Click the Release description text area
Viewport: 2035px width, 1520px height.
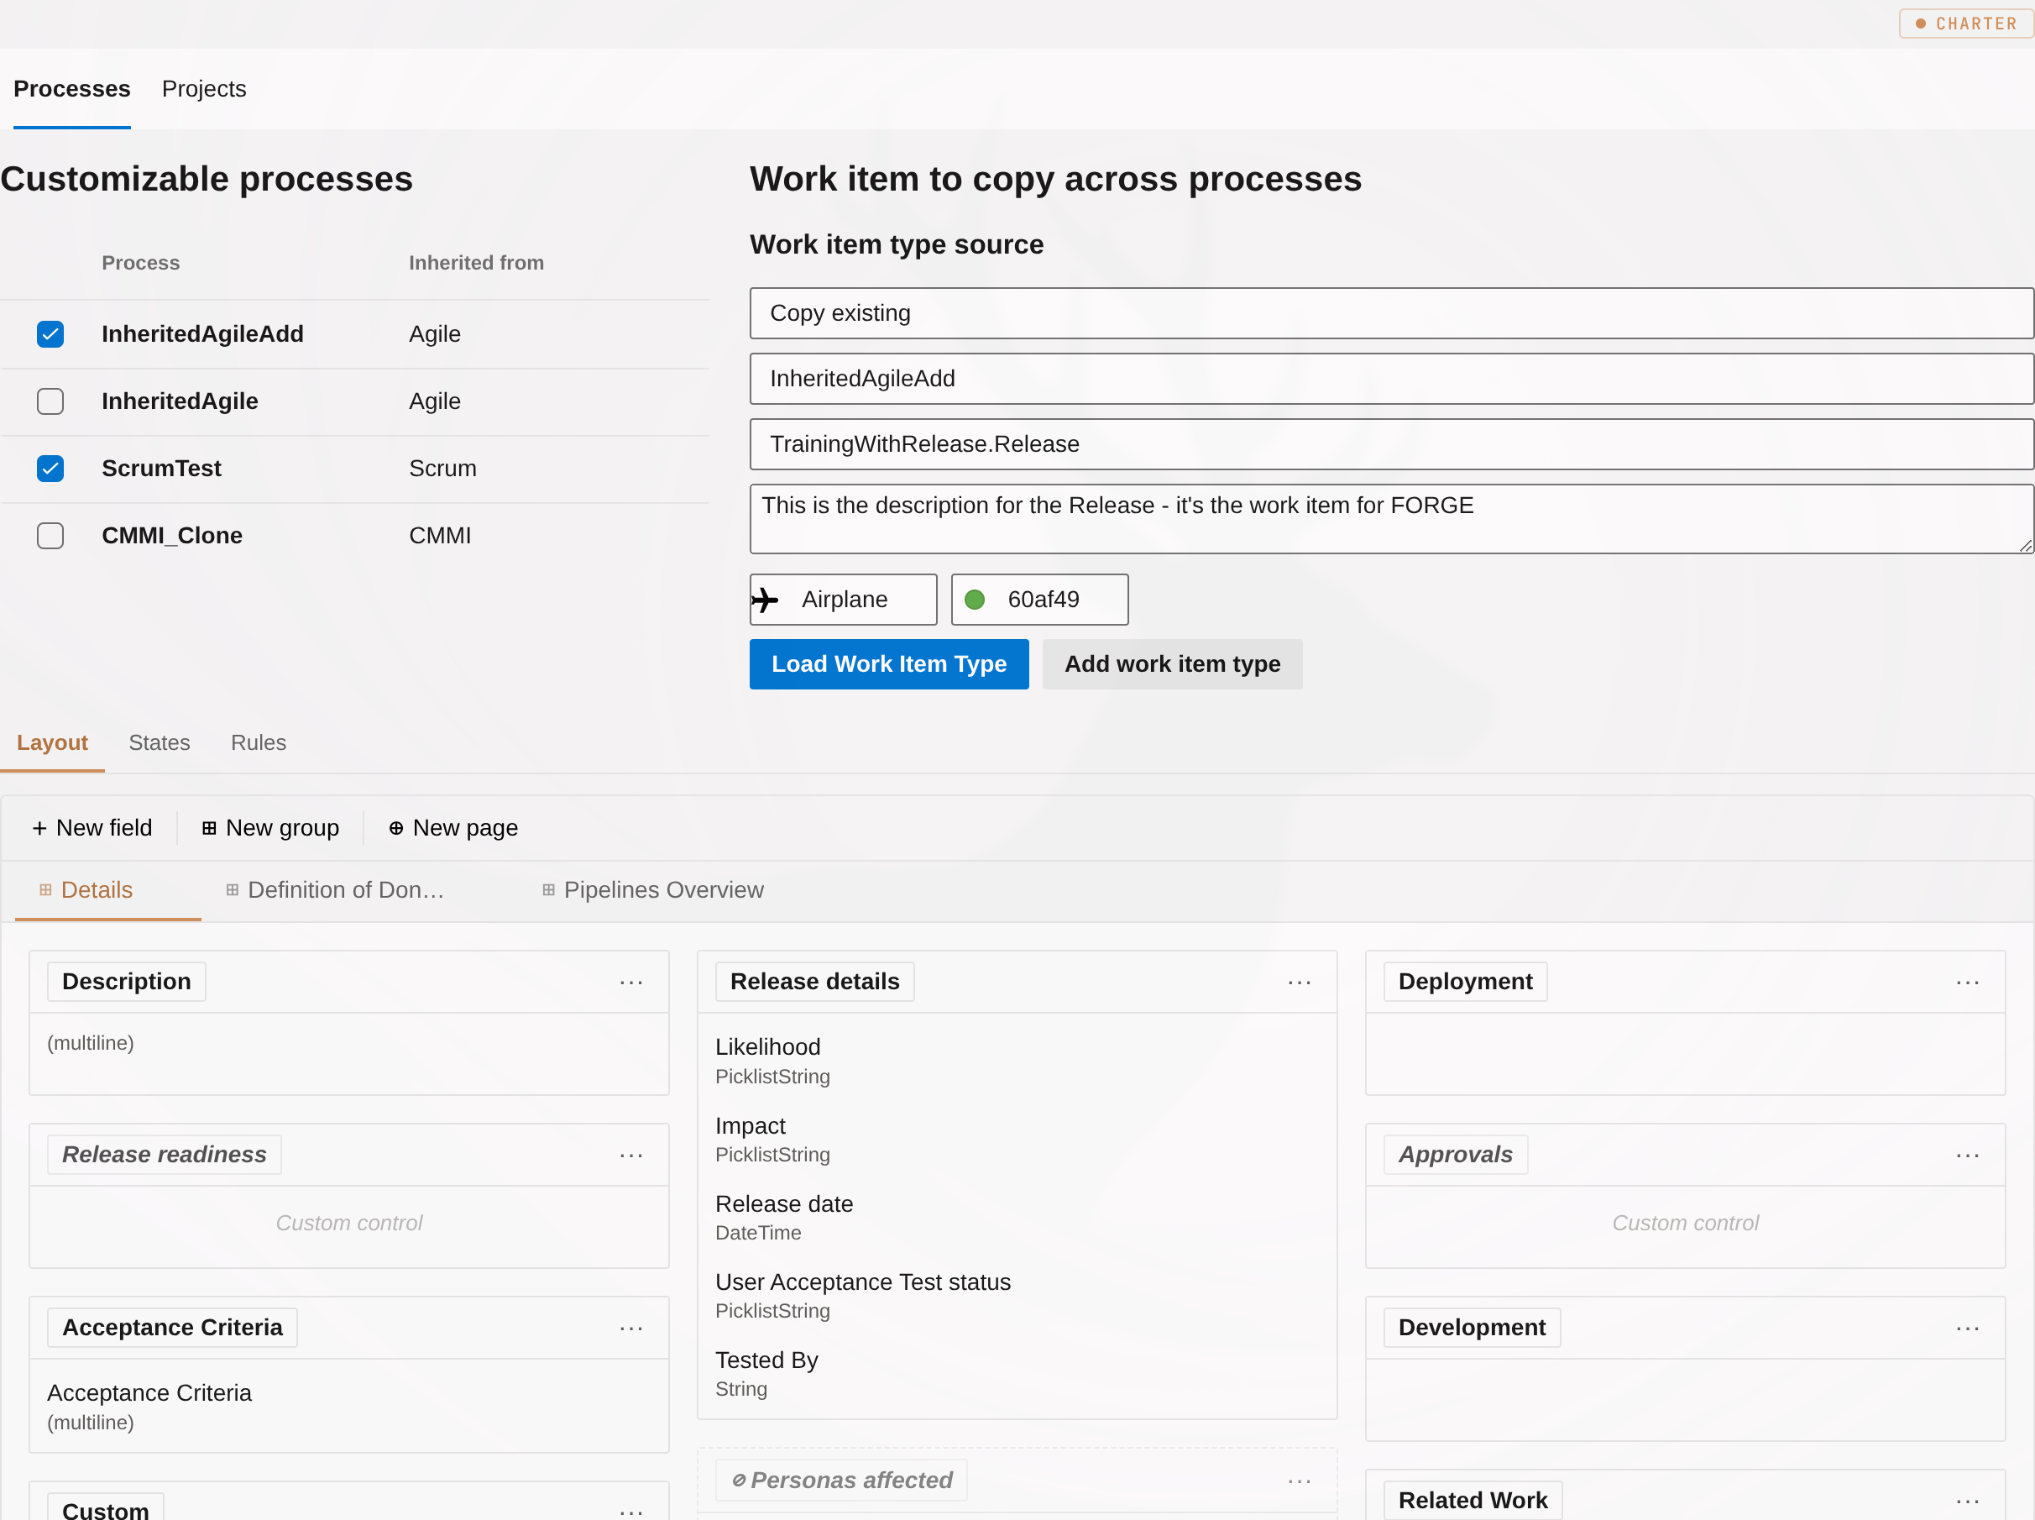(1391, 519)
